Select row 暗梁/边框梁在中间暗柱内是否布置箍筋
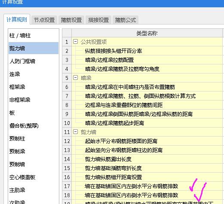Viewport: 224px width, 204px height. (147, 87)
